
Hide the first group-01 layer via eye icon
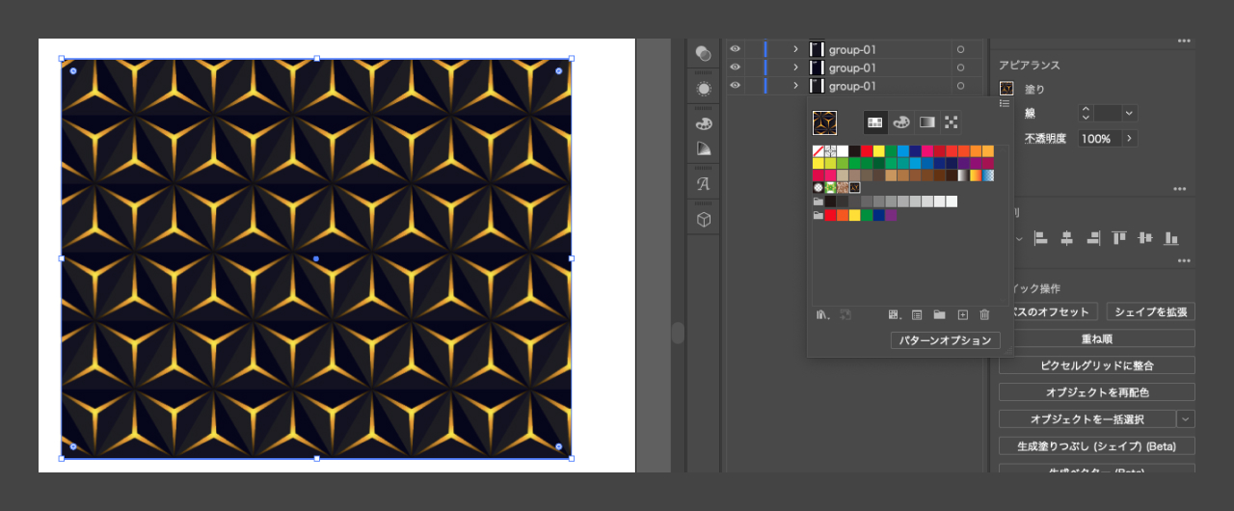735,49
